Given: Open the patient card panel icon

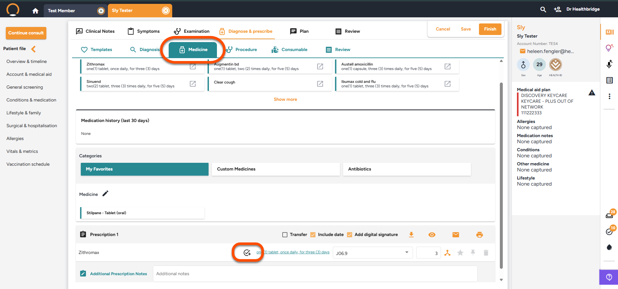Looking at the screenshot, I should 610,32.
